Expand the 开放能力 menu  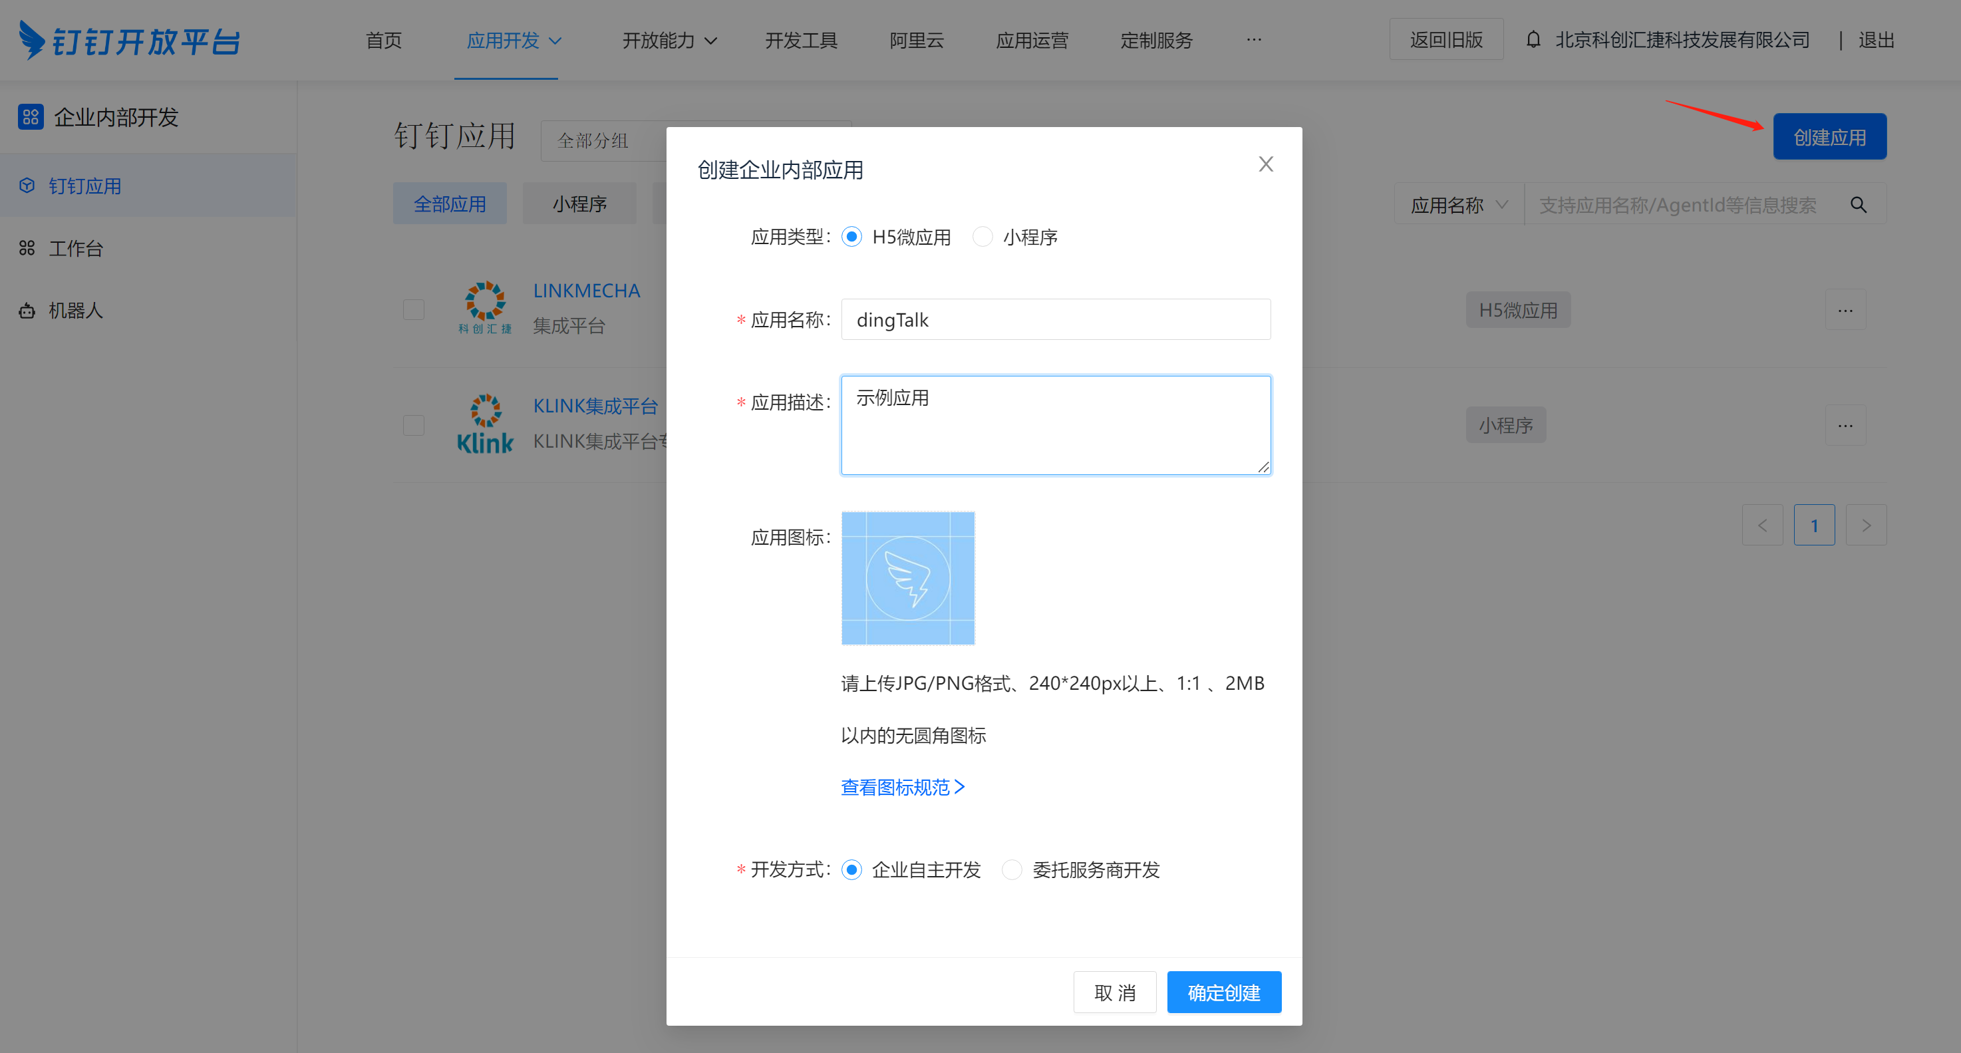coord(669,40)
